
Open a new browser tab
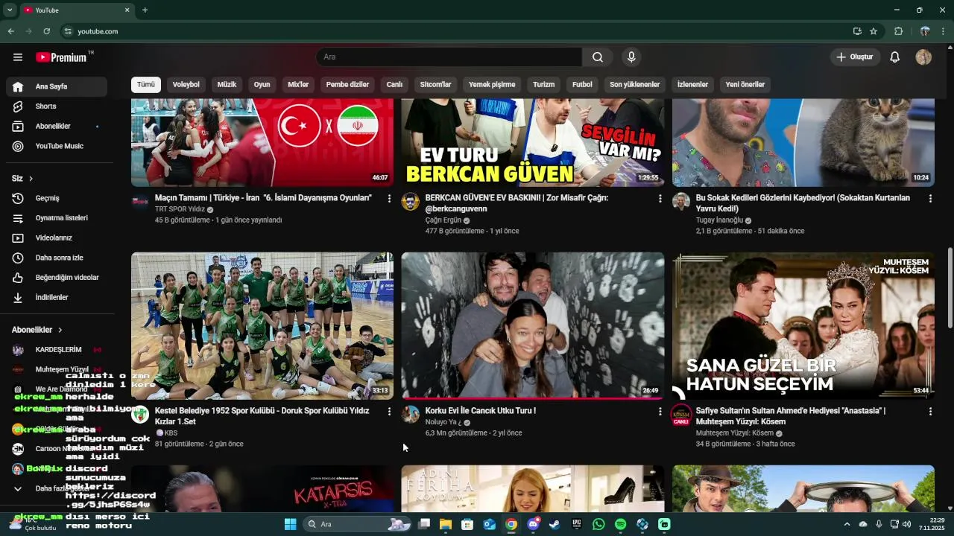(x=145, y=10)
